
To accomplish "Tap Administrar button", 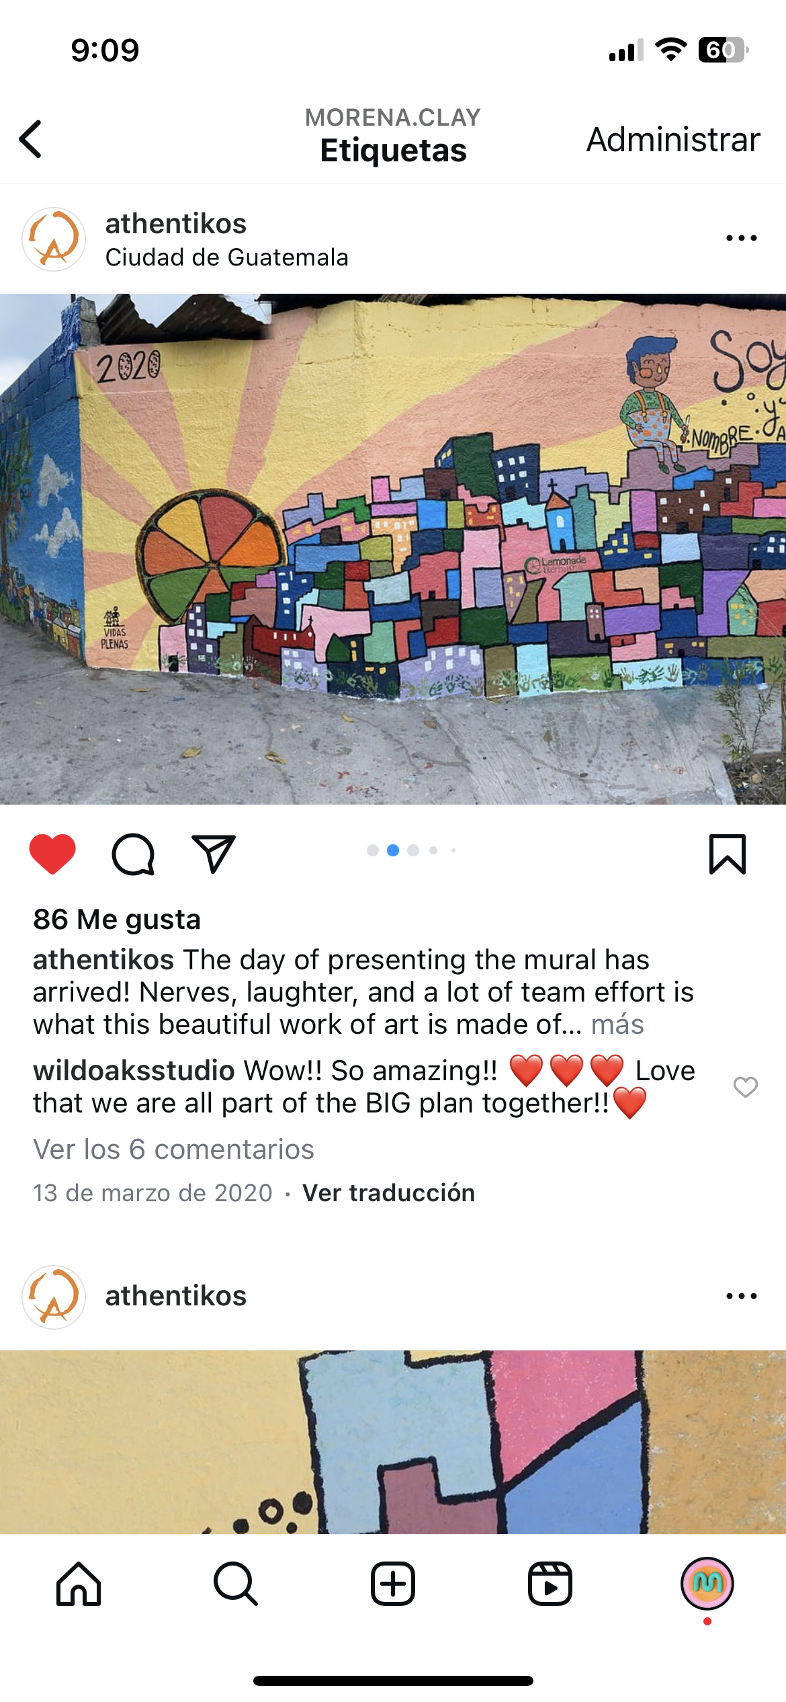I will (673, 140).
